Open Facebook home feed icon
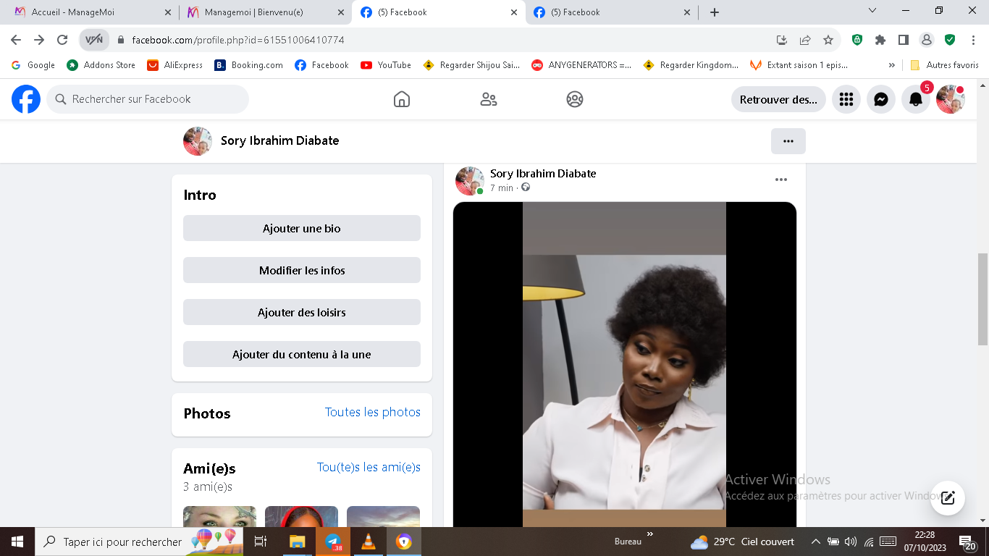Image resolution: width=989 pixels, height=556 pixels. pos(402,99)
